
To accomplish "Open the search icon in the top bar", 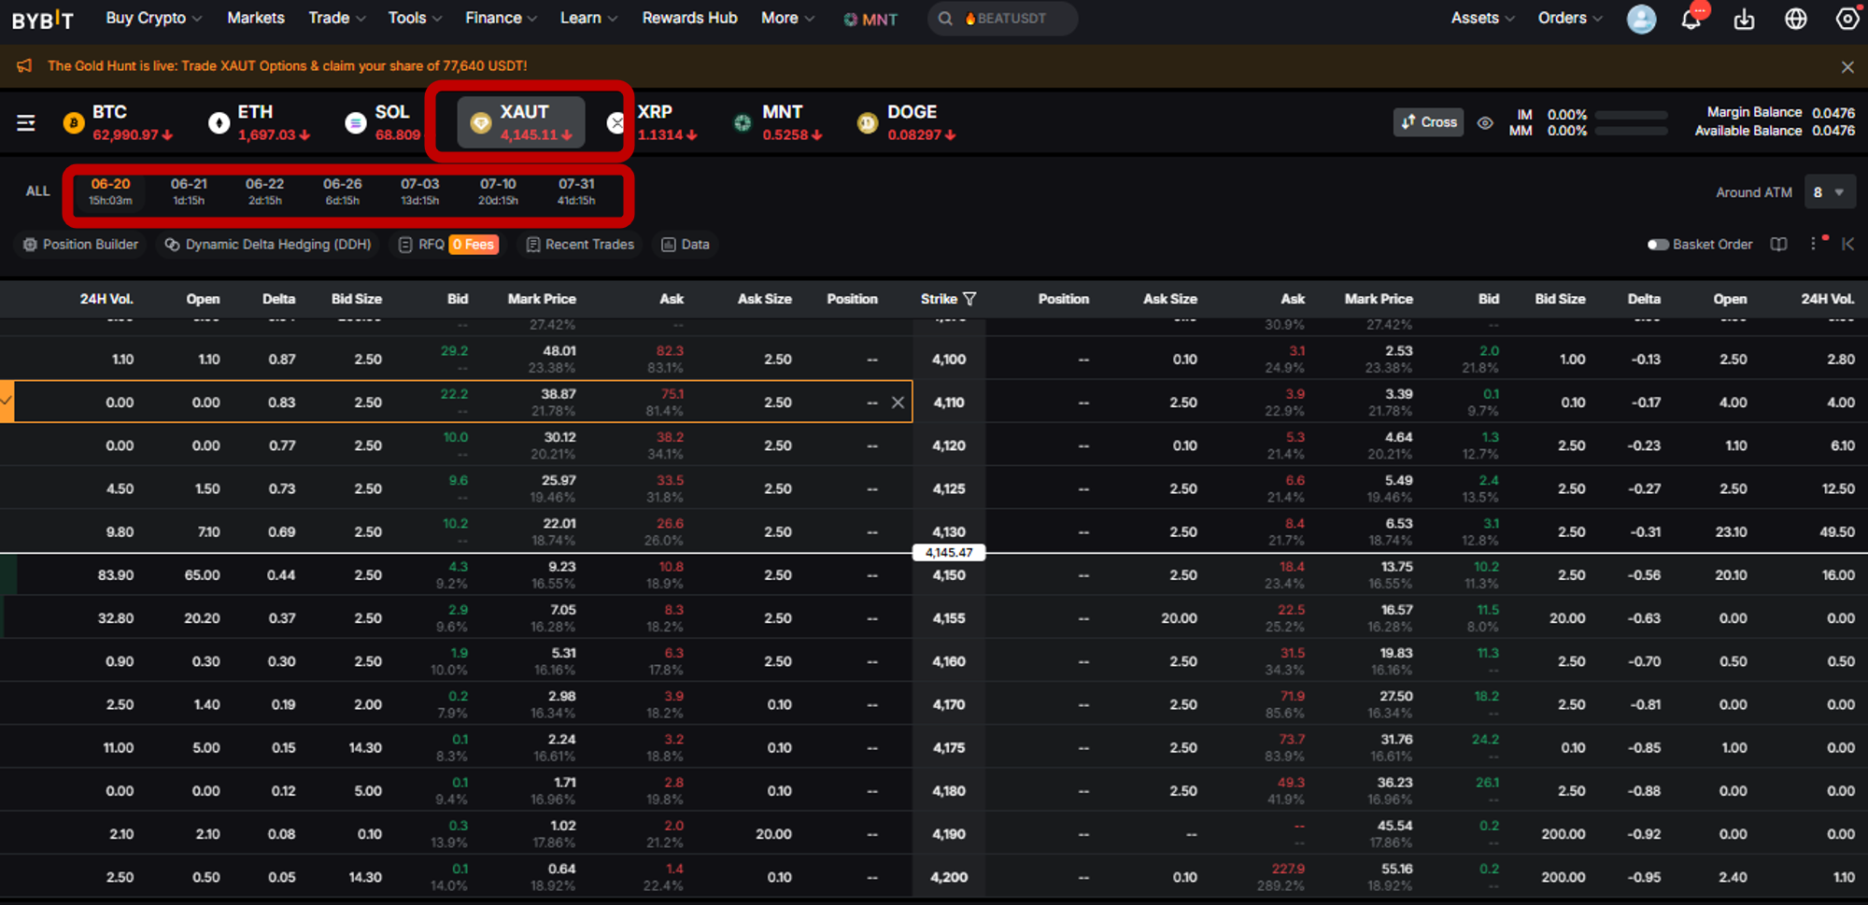I will [945, 19].
